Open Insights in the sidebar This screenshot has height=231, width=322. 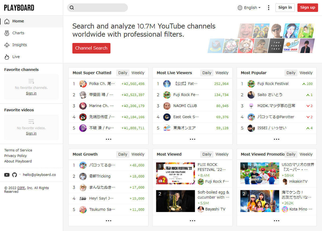click(19, 45)
